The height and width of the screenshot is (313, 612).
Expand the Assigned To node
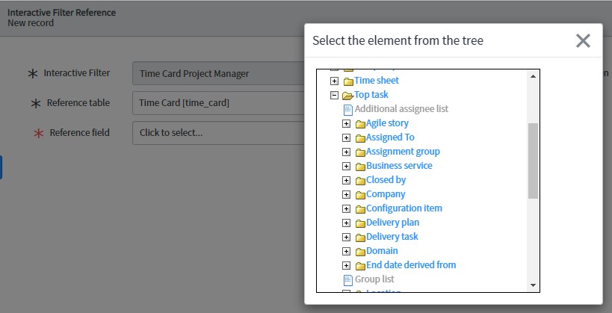(x=346, y=137)
